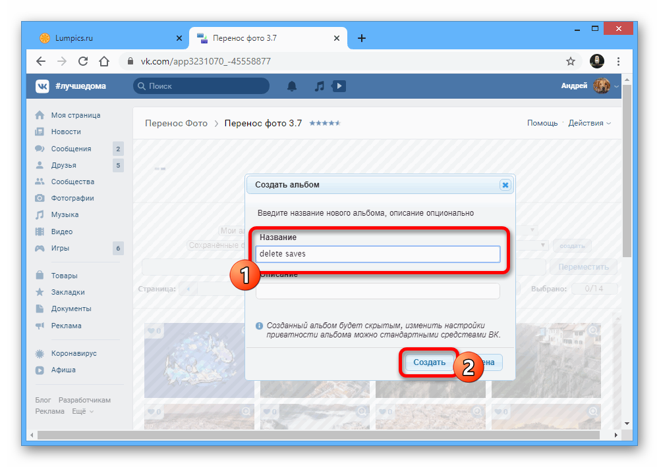This screenshot has width=659, height=467.
Task: Expand the Действия dropdown
Action: 589,123
